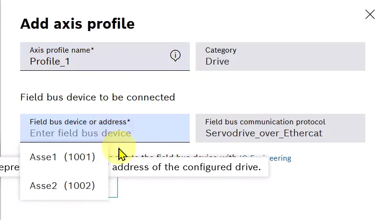This screenshot has width=383, height=220.
Task: Focus the Field bus device or address input
Action: [x=105, y=128]
